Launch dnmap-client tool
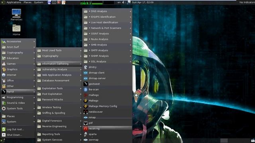Screen dimensions: 255x143 [x=107, y=73]
